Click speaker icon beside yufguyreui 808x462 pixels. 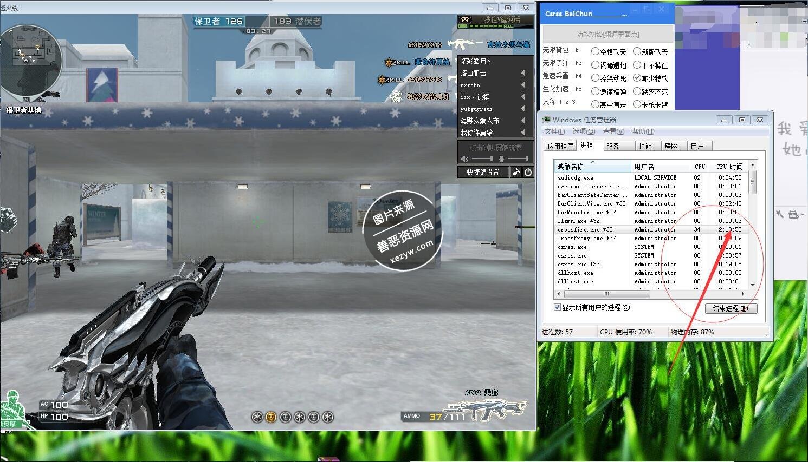[523, 109]
